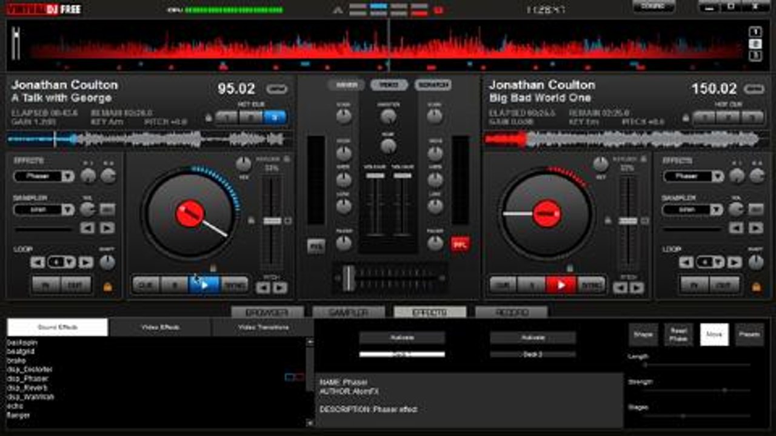Click the crossfader handle
Screen dimensions: 776x436
point(349,279)
